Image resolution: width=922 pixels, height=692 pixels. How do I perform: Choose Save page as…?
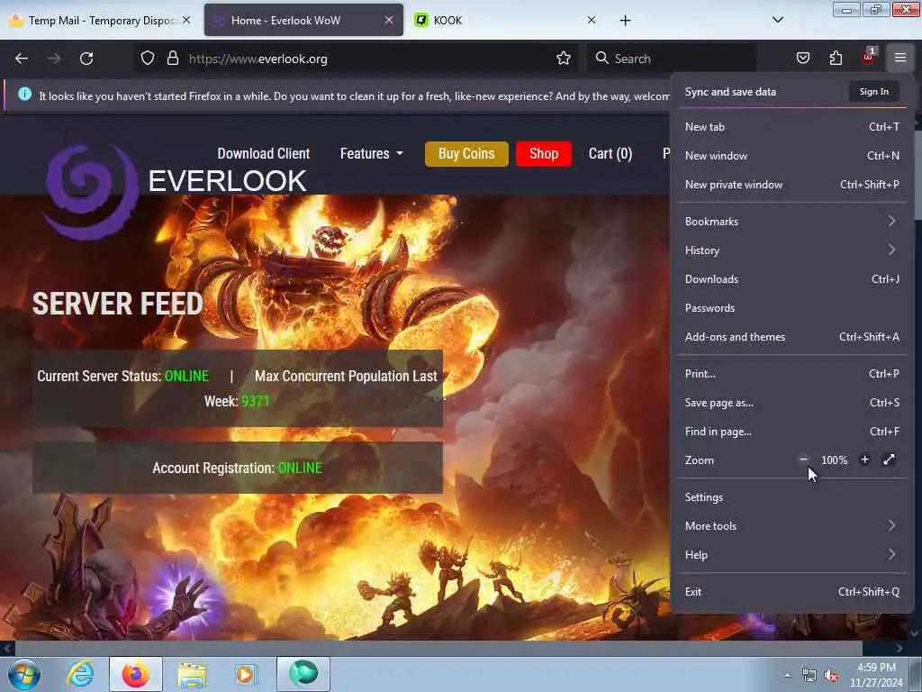[x=792, y=403]
